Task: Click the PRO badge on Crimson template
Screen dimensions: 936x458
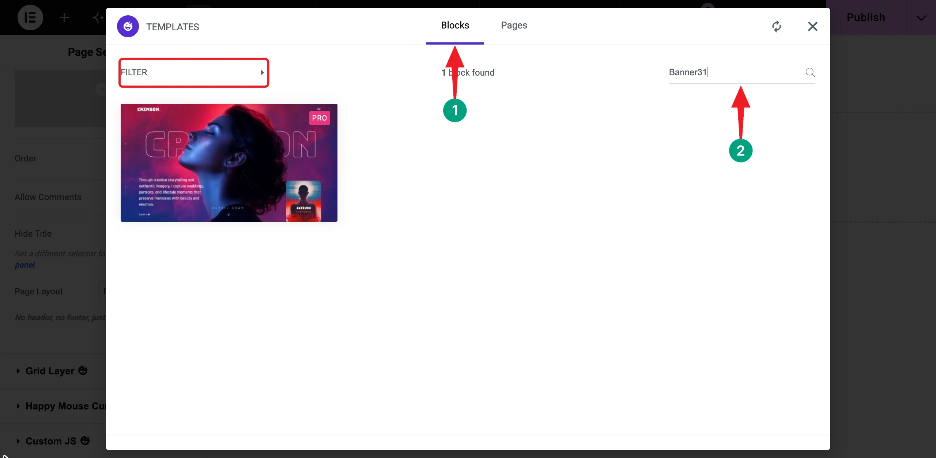Action: (x=320, y=118)
